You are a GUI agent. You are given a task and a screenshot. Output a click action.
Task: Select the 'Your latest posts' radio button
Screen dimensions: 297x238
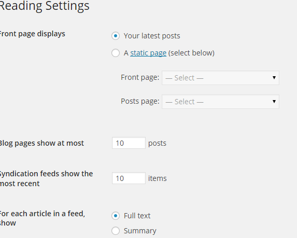116,36
